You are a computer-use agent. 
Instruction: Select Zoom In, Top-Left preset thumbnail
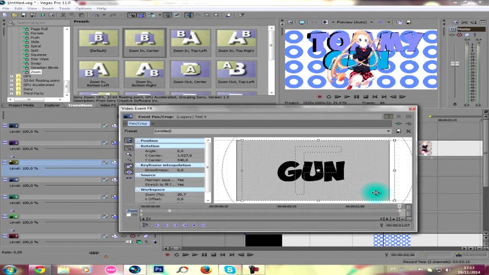click(x=190, y=42)
